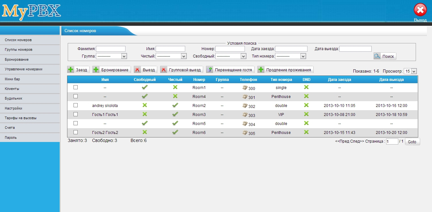Click the Перемещение гостя move icon
The height and width of the screenshot is (212, 432).
(x=210, y=70)
